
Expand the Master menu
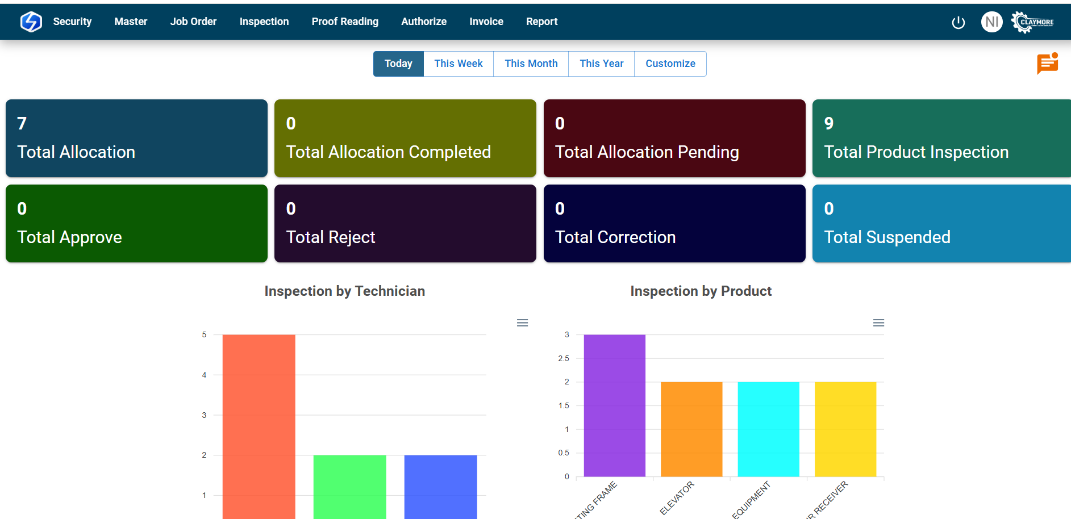pos(131,22)
